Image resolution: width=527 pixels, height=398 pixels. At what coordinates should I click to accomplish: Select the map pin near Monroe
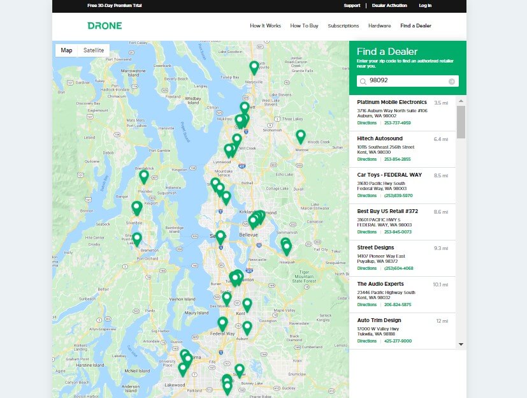301,137
